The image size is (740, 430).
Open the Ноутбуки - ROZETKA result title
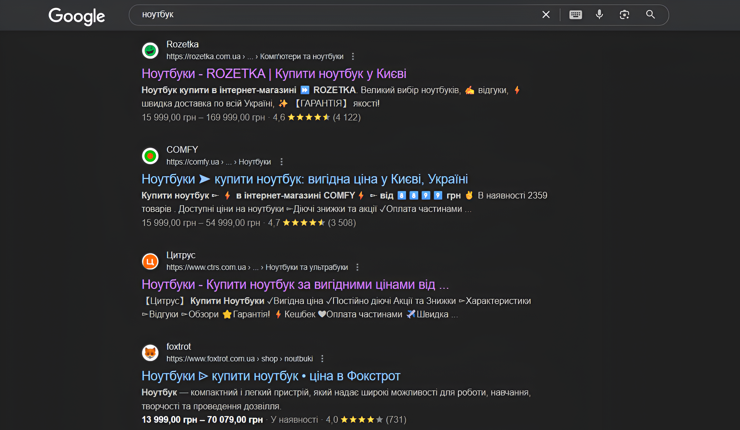click(x=274, y=74)
